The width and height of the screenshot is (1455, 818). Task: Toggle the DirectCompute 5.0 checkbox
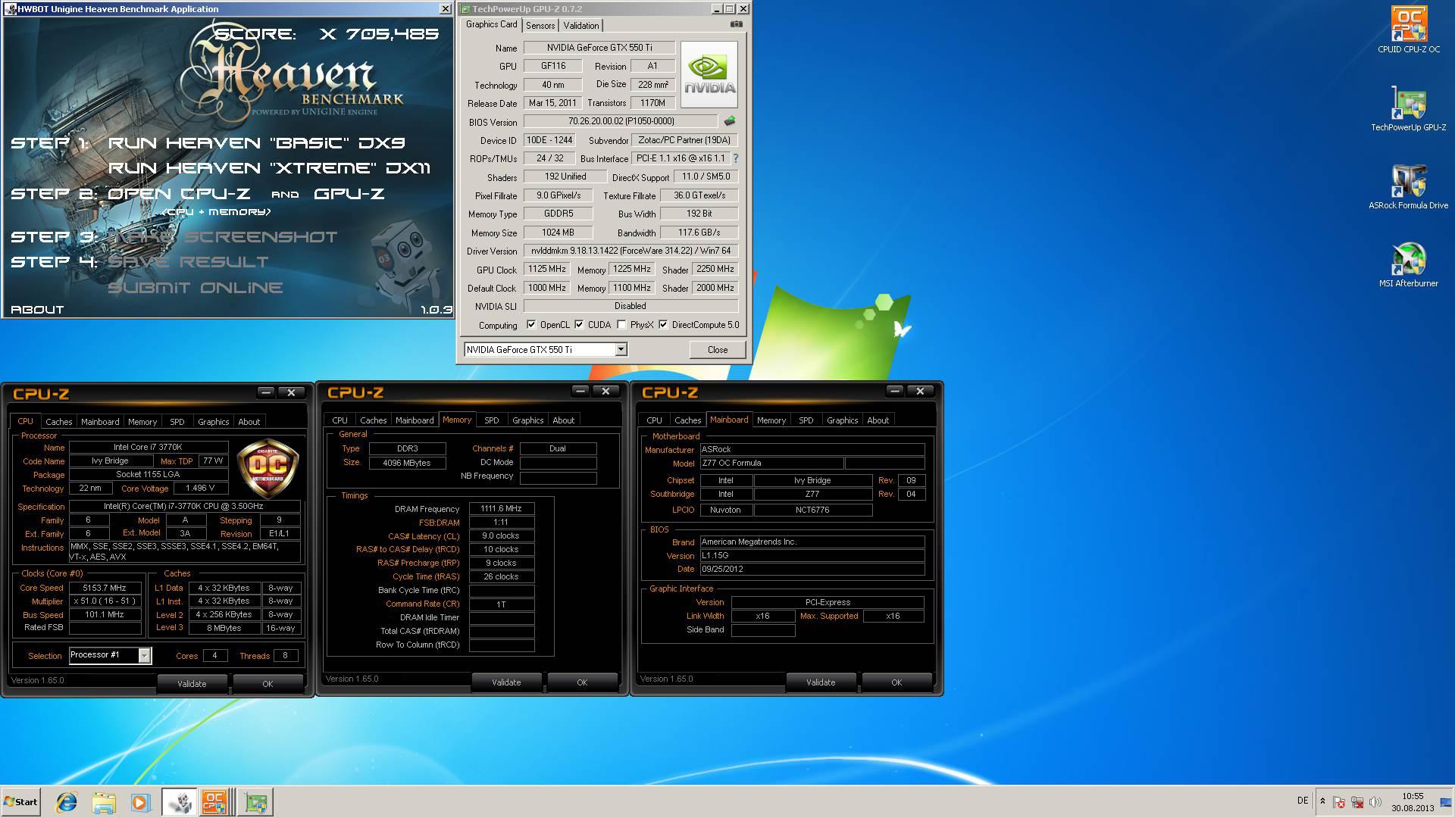663,325
